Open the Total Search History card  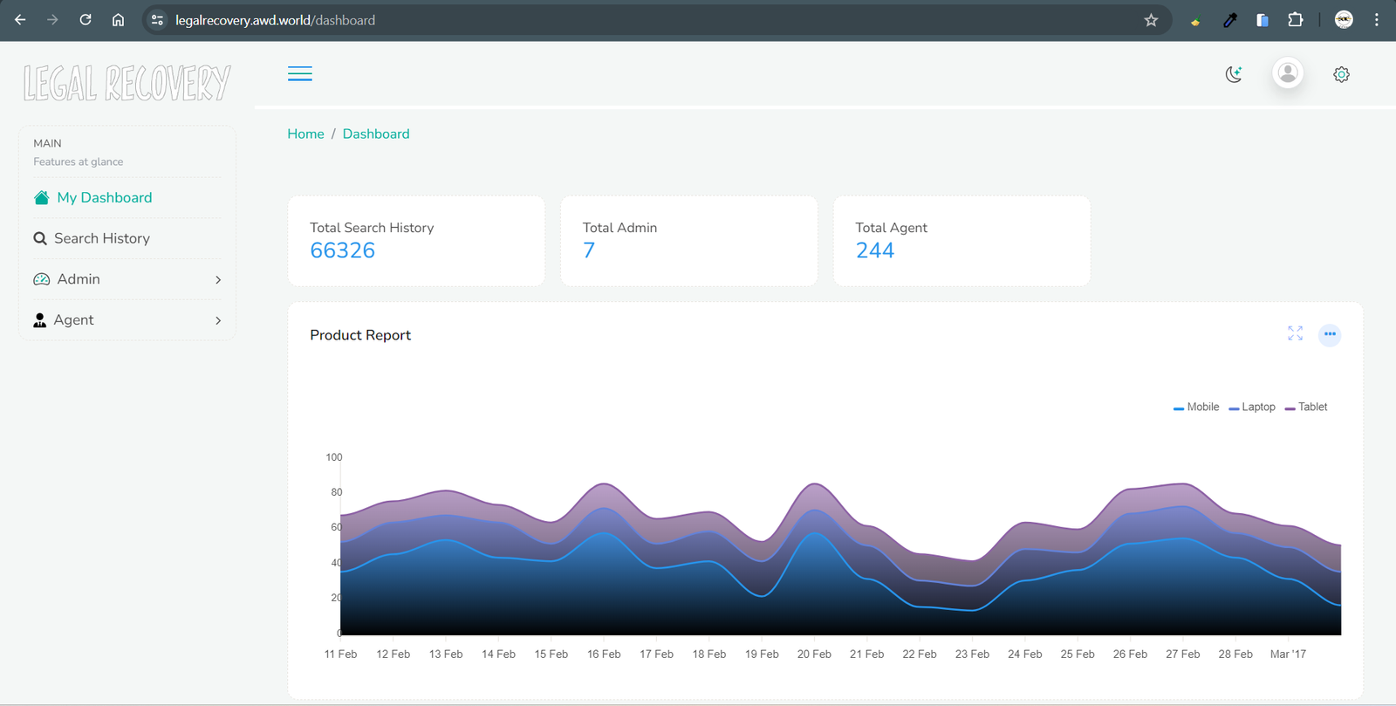click(416, 241)
